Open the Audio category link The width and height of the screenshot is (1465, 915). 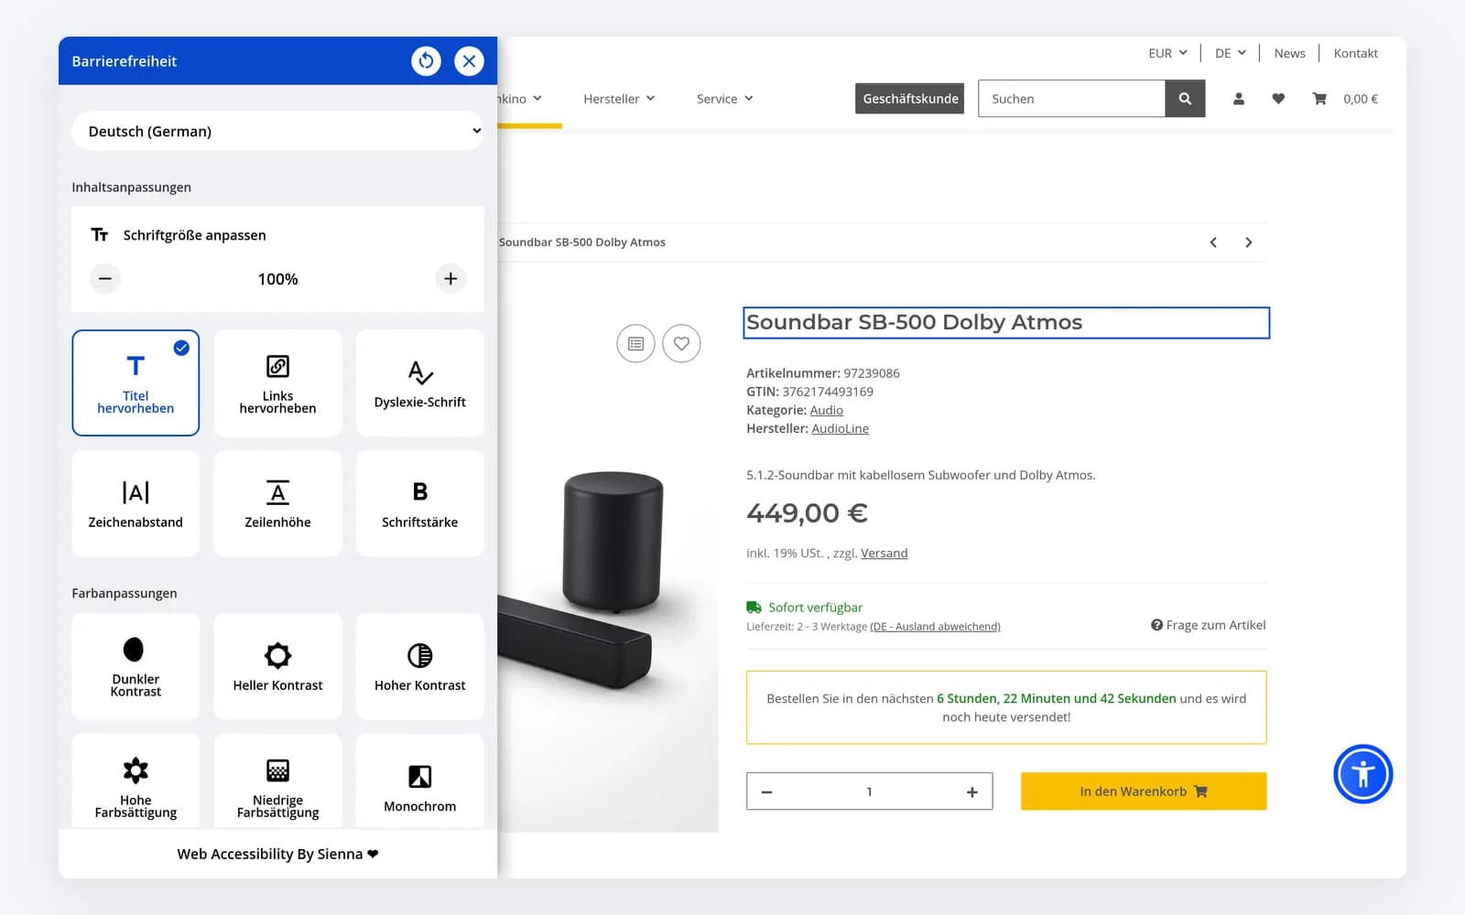826,410
